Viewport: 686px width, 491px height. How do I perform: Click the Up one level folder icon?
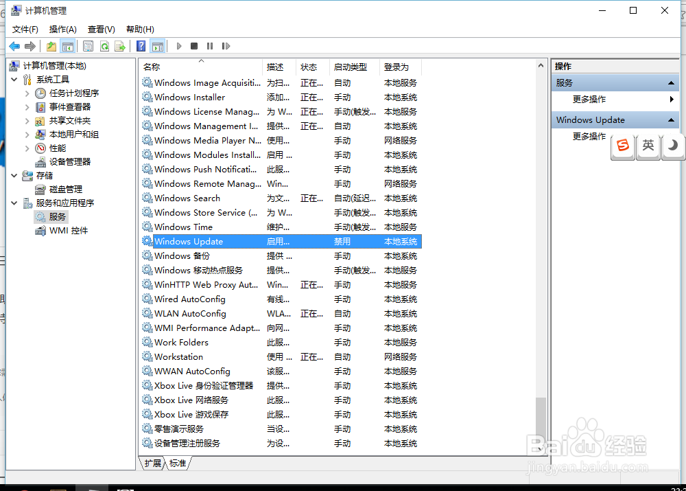(51, 46)
